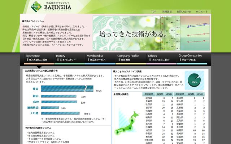
Task: Click the 岡山県 table cell
Action: pyautogui.click(x=180, y=117)
